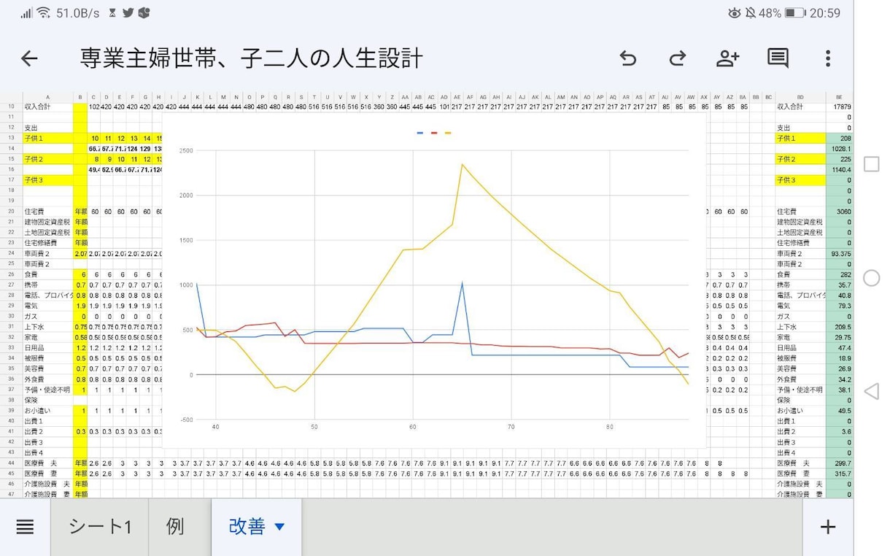Select cell 収入合計 in column A
This screenshot has width=890, height=556.
point(48,107)
